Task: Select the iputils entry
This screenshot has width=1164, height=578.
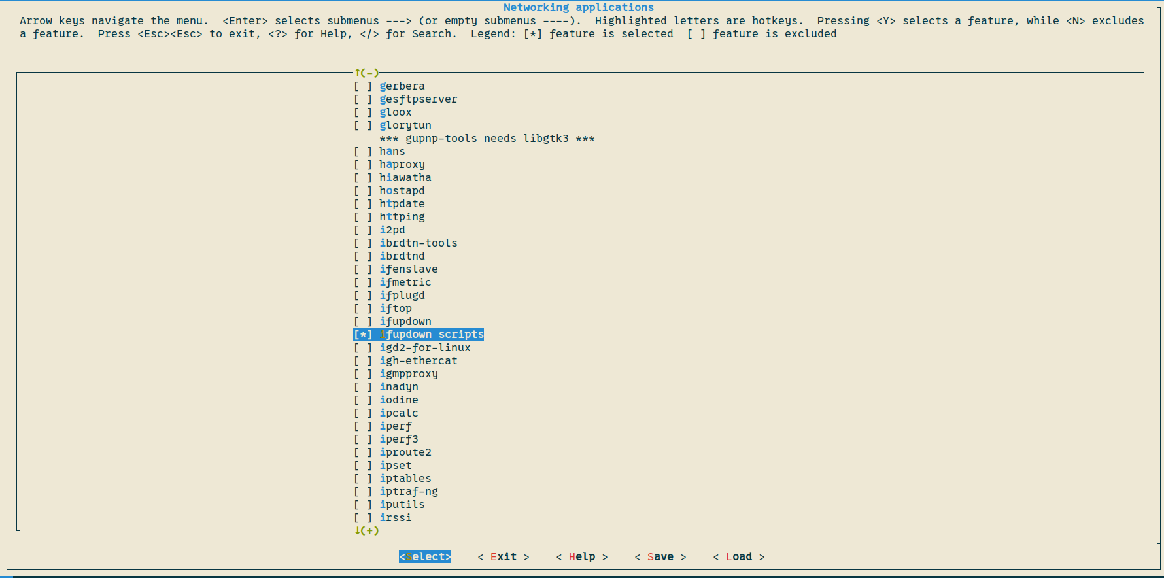Action: [402, 505]
